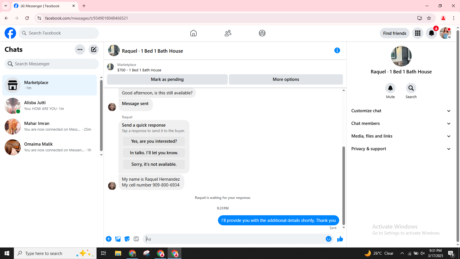Click the conversation message scrollbar
Viewport: 460px width, 259px height.
click(x=344, y=186)
